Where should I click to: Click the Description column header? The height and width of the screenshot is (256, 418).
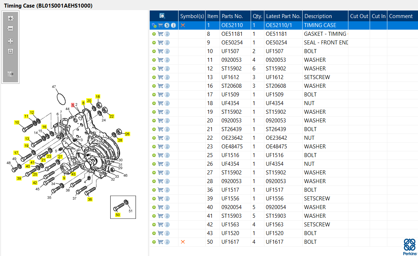(318, 16)
